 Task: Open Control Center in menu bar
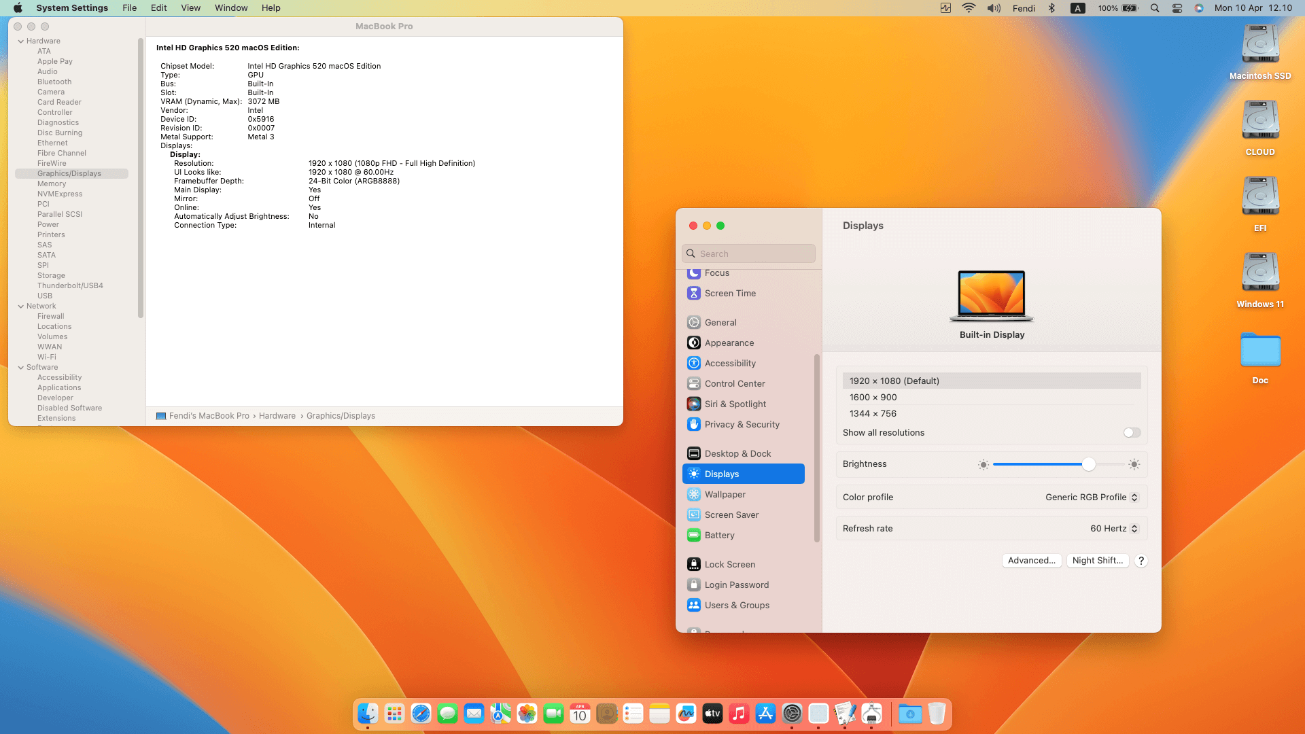click(1177, 8)
